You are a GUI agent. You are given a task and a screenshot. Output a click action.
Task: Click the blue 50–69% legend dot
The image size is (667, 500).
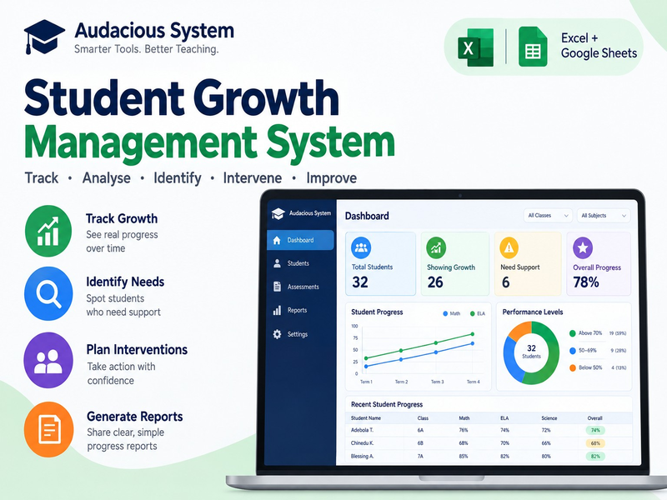click(573, 351)
